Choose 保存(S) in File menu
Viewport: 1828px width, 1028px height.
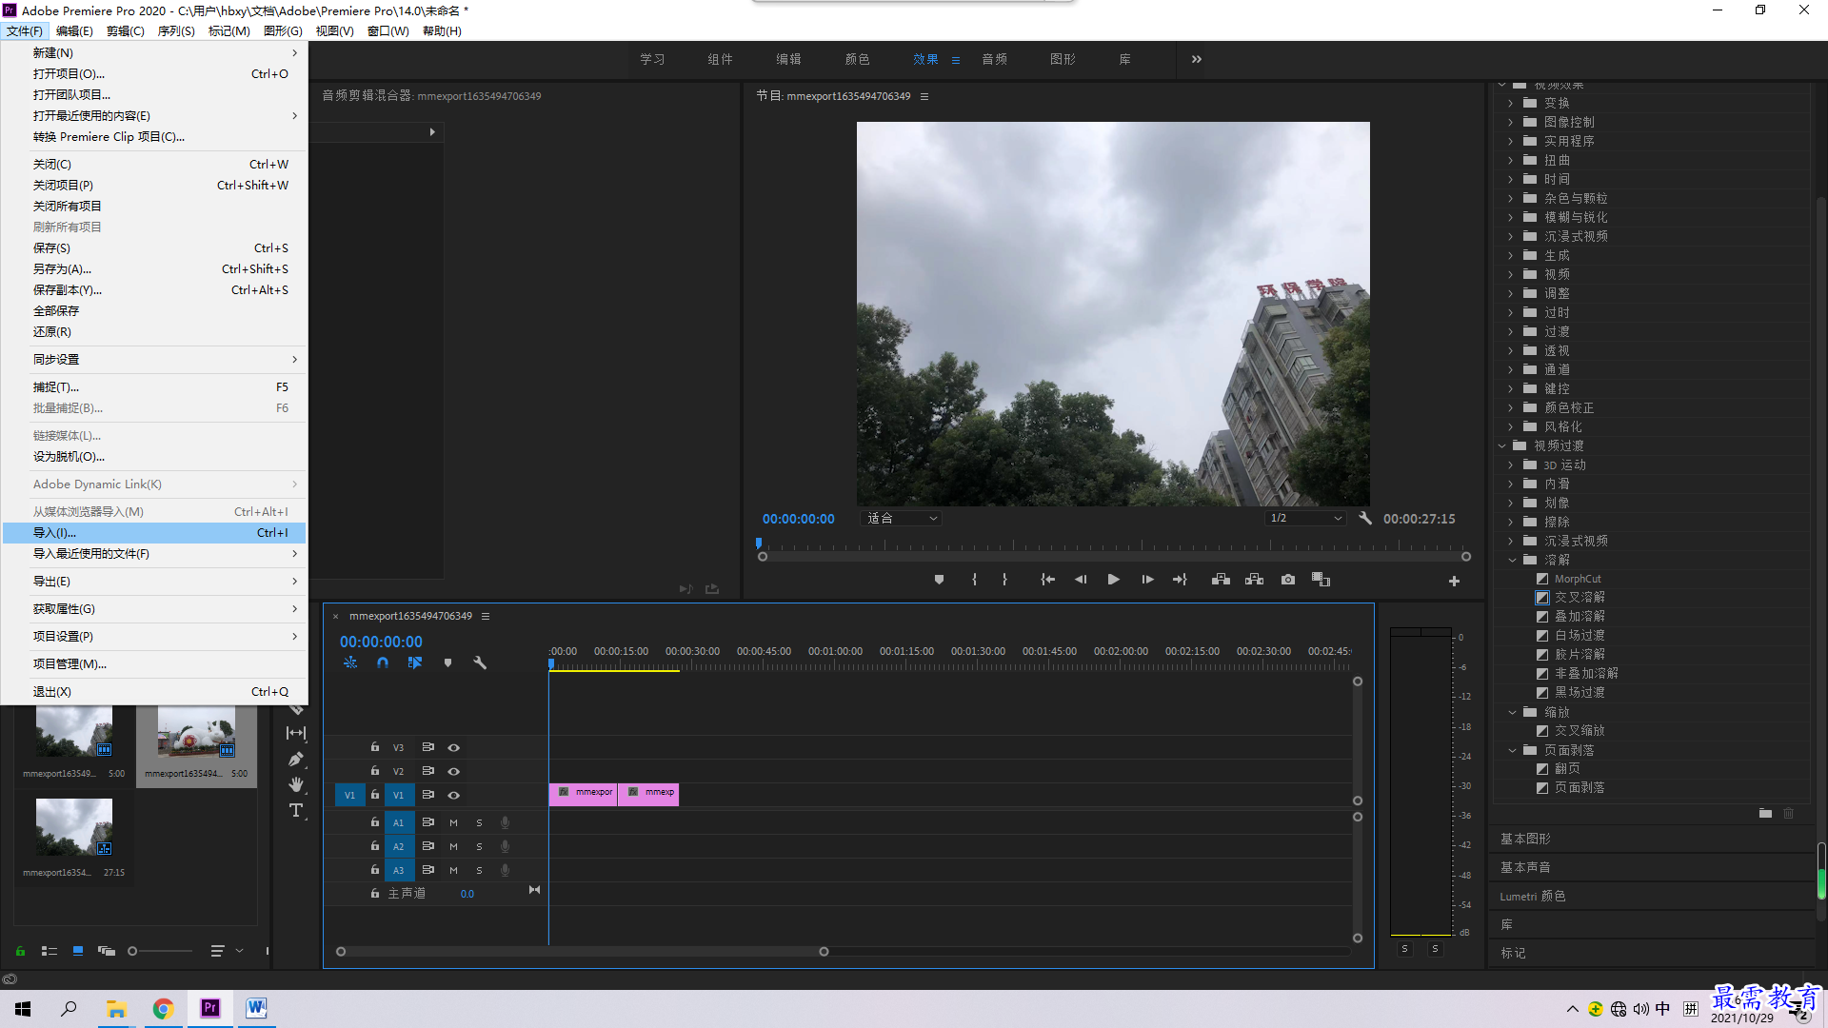[154, 248]
